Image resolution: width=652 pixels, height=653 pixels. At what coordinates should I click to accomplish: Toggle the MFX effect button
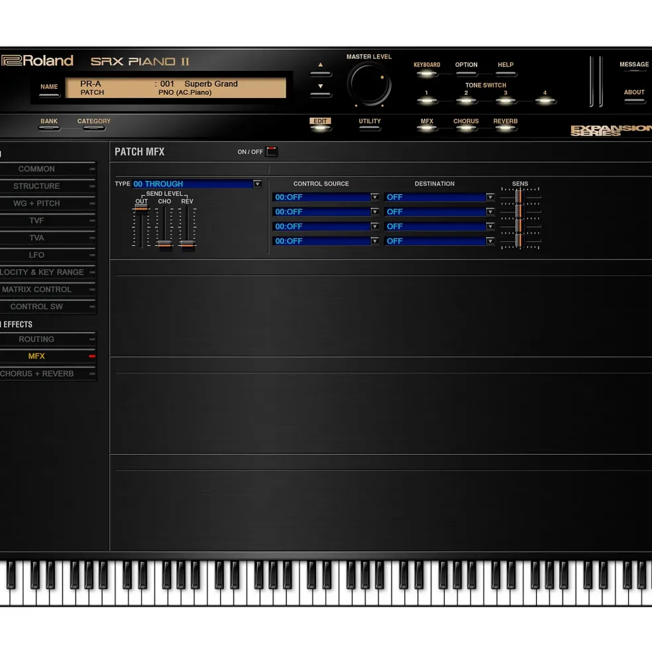427,128
